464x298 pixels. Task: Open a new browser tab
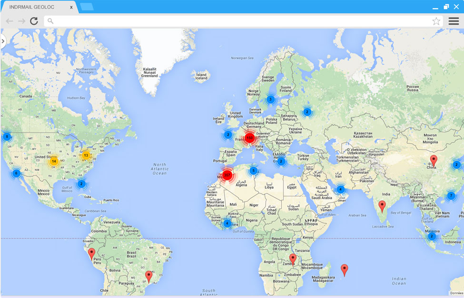coord(87,7)
